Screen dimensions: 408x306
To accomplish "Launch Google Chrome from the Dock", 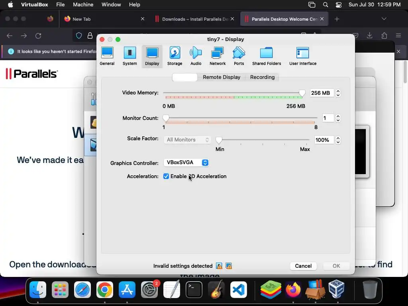I will [105, 290].
